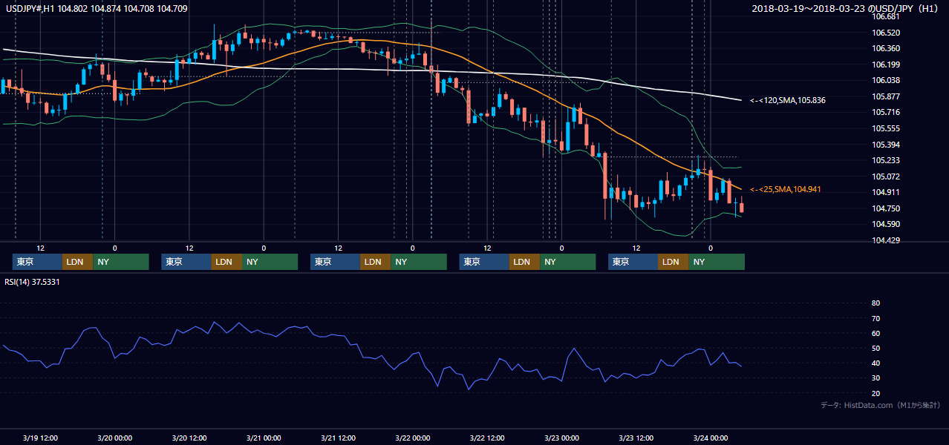The image size is (949, 445).
Task: Click price axis value 104.750
Action: (886, 208)
